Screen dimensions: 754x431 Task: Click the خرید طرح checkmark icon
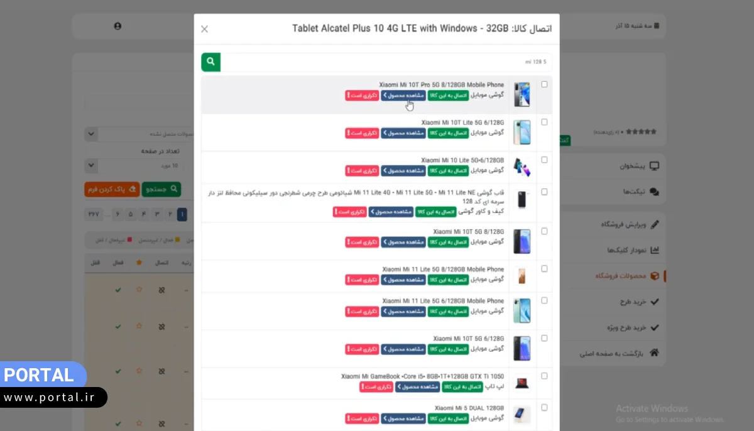pyautogui.click(x=653, y=301)
